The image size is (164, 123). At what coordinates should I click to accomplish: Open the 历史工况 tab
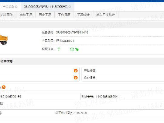45,15
